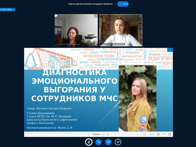The image size is (196, 147).
Task: Open the Слайд 1 slide selector dropdown
Action: click(x=98, y=134)
